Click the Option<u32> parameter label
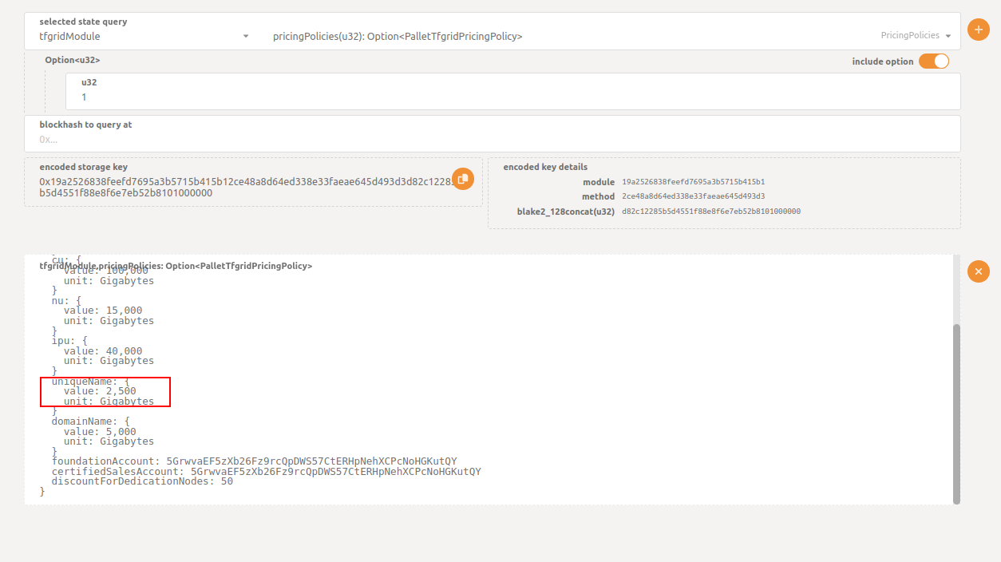Image resolution: width=1001 pixels, height=562 pixels. click(72, 60)
